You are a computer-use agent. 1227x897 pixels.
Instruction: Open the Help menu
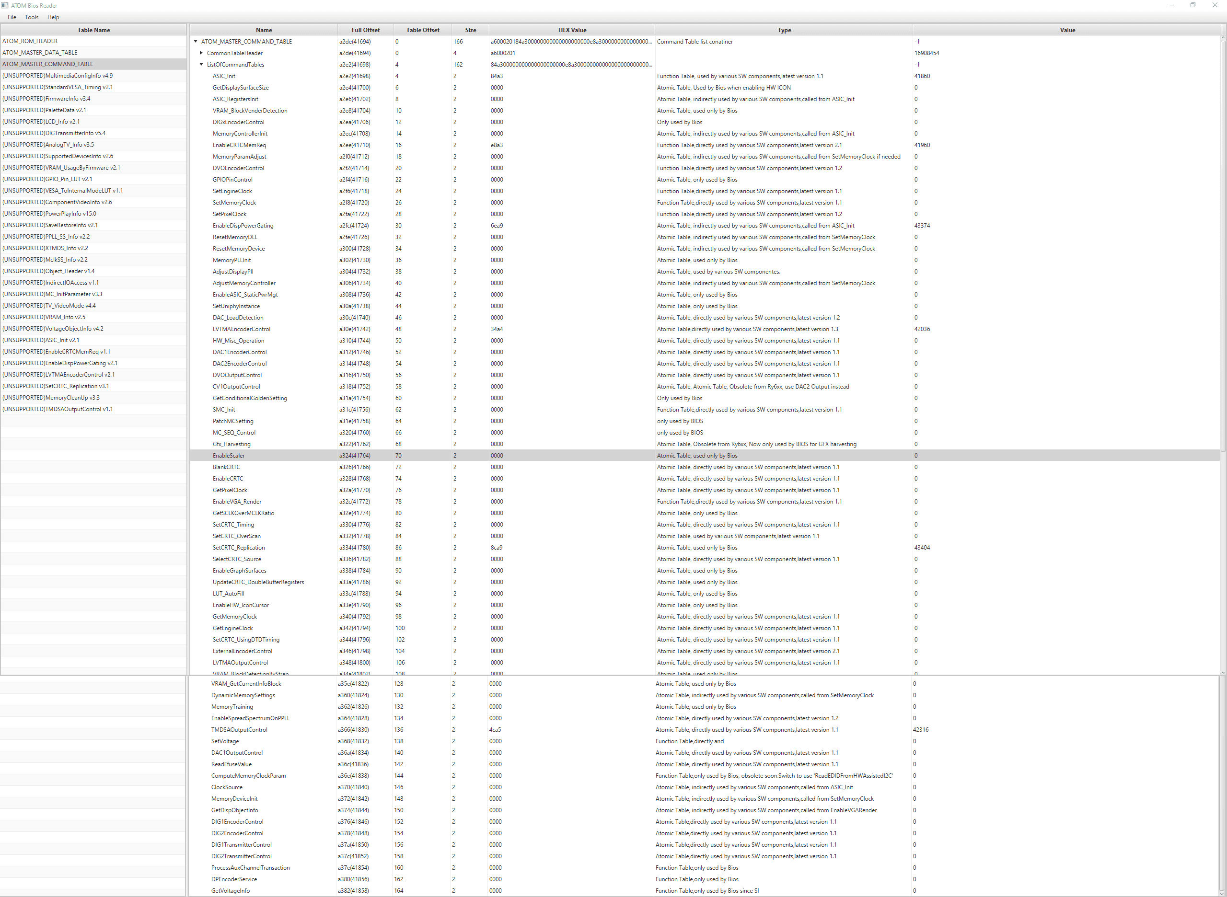(x=53, y=17)
